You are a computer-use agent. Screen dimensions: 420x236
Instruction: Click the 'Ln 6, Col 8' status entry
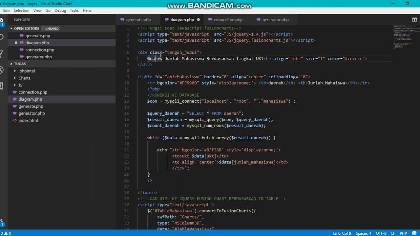coord(342,233)
